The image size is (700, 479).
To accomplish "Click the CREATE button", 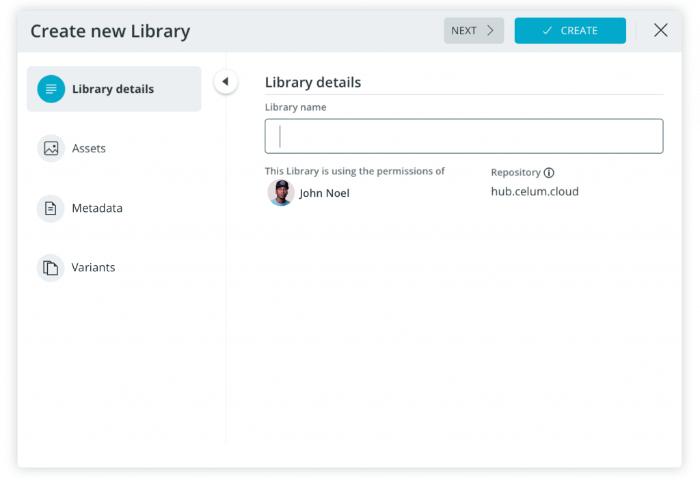I will click(570, 30).
